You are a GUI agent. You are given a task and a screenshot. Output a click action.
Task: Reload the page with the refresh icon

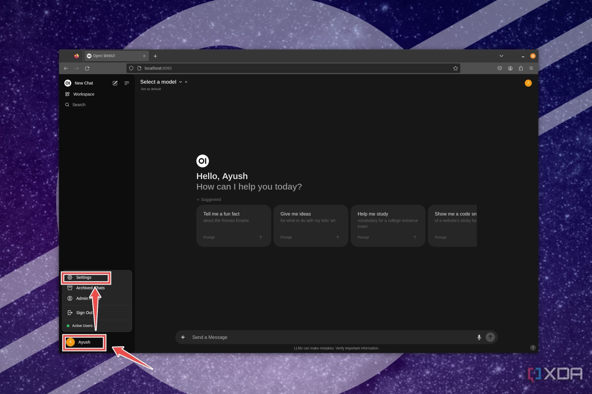coord(87,68)
